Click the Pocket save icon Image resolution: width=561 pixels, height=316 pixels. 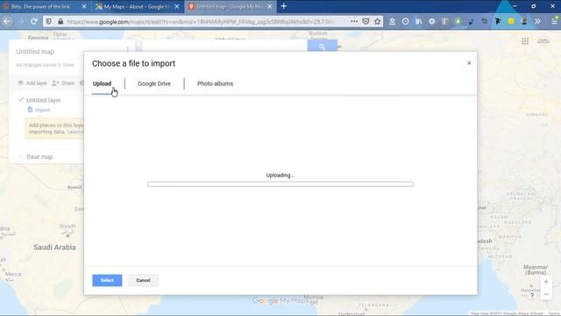(366, 21)
